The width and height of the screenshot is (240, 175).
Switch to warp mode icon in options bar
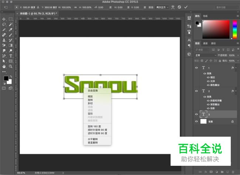click(x=173, y=7)
